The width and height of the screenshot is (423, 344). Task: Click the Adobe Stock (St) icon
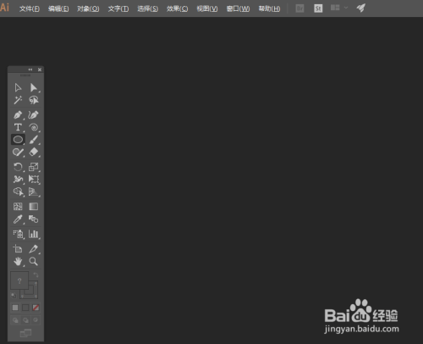[318, 8]
